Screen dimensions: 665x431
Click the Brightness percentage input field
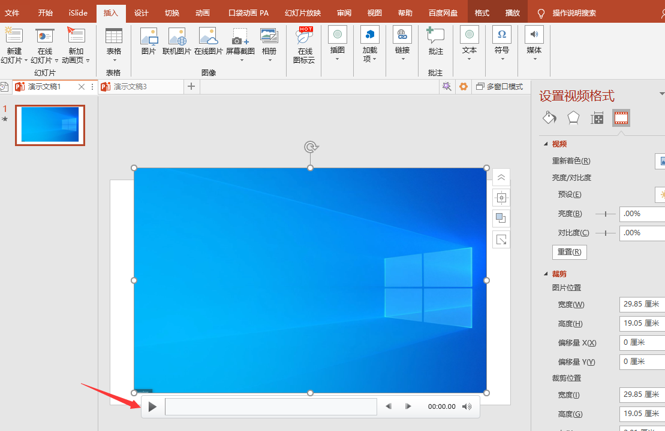tap(642, 214)
